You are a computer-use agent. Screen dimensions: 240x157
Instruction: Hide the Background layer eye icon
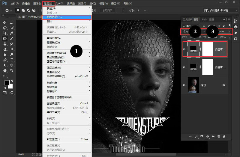click(x=184, y=85)
